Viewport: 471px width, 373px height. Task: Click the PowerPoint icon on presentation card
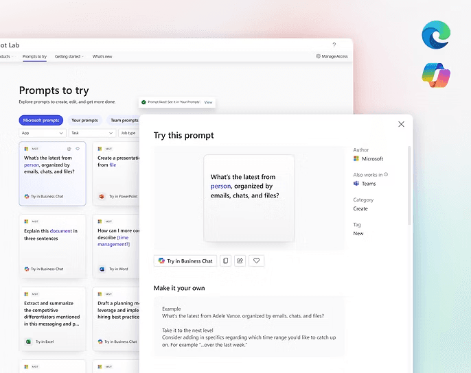tap(102, 196)
